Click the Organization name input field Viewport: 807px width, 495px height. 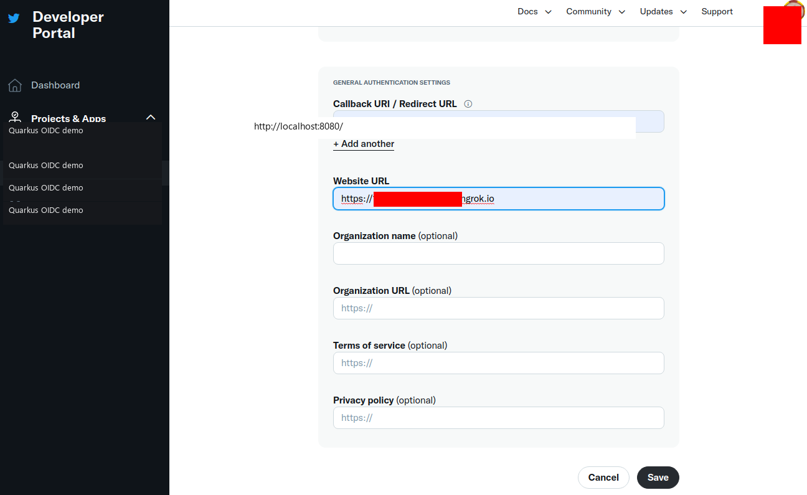[x=499, y=253]
